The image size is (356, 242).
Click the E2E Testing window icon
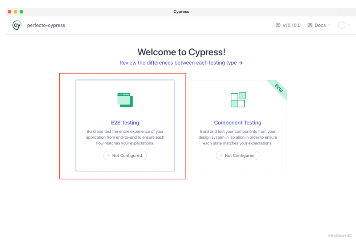(x=125, y=100)
